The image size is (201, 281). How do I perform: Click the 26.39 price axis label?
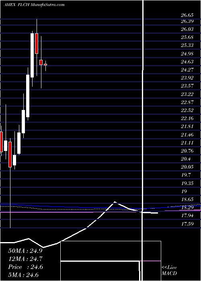(x=187, y=21)
